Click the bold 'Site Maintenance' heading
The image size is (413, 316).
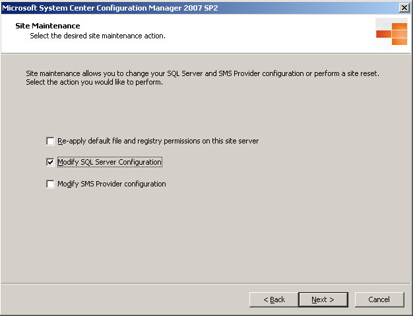[x=48, y=26]
